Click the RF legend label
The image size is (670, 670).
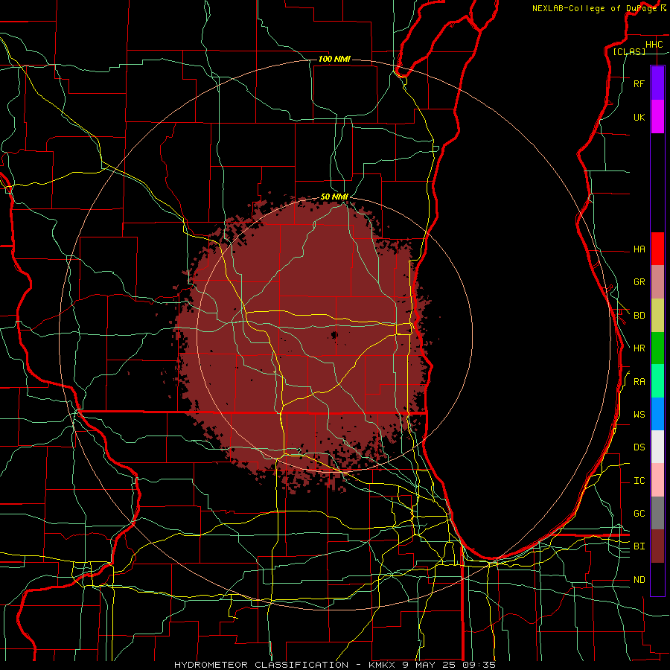tap(639, 84)
